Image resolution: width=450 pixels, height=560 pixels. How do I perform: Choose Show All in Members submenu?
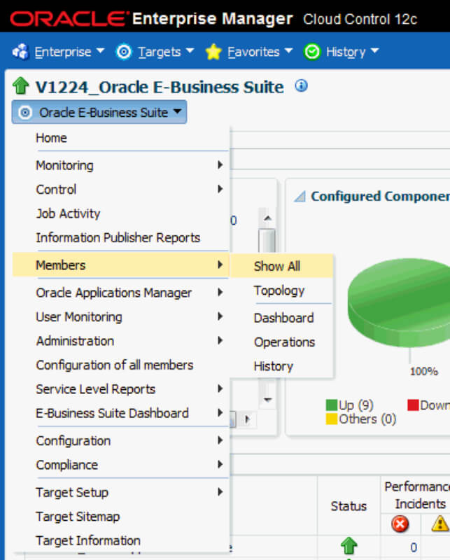(281, 266)
